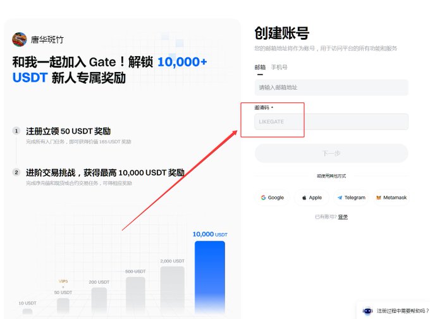Sign up with Metamask button

pyautogui.click(x=391, y=198)
